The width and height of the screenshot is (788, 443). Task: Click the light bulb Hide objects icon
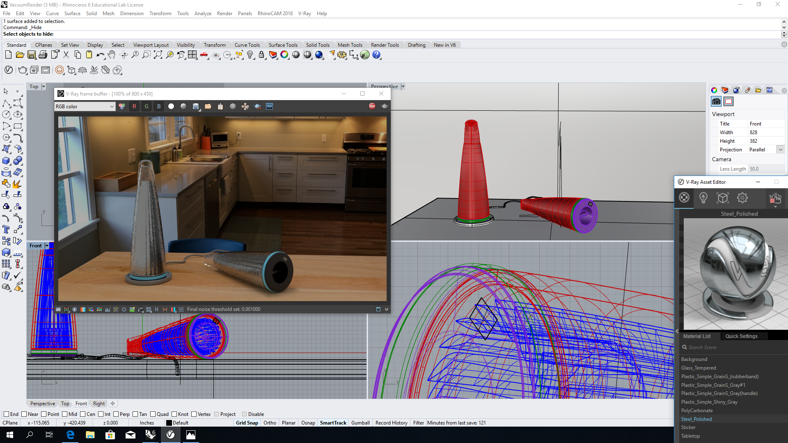[x=250, y=55]
